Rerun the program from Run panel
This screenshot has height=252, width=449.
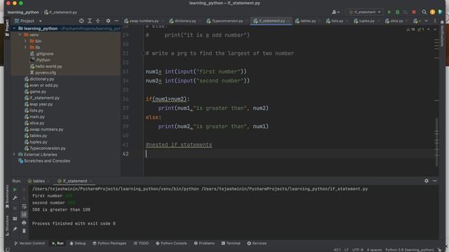click(x=15, y=190)
